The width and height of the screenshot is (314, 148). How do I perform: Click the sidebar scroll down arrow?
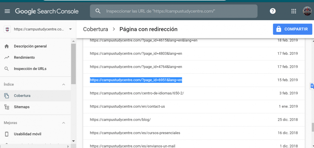coord(73,141)
